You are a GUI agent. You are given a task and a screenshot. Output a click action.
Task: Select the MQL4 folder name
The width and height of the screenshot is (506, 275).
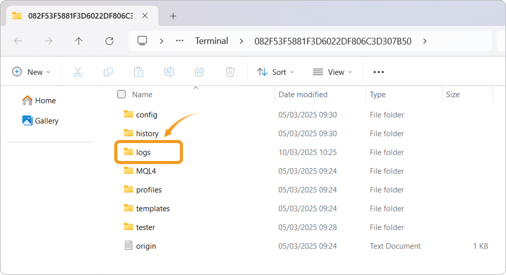tap(146, 171)
